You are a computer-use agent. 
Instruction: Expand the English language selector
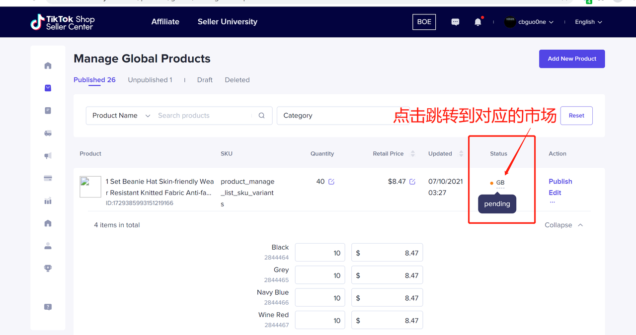(588, 22)
